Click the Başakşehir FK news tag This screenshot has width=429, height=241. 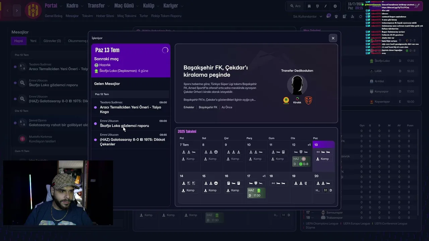tap(208, 107)
